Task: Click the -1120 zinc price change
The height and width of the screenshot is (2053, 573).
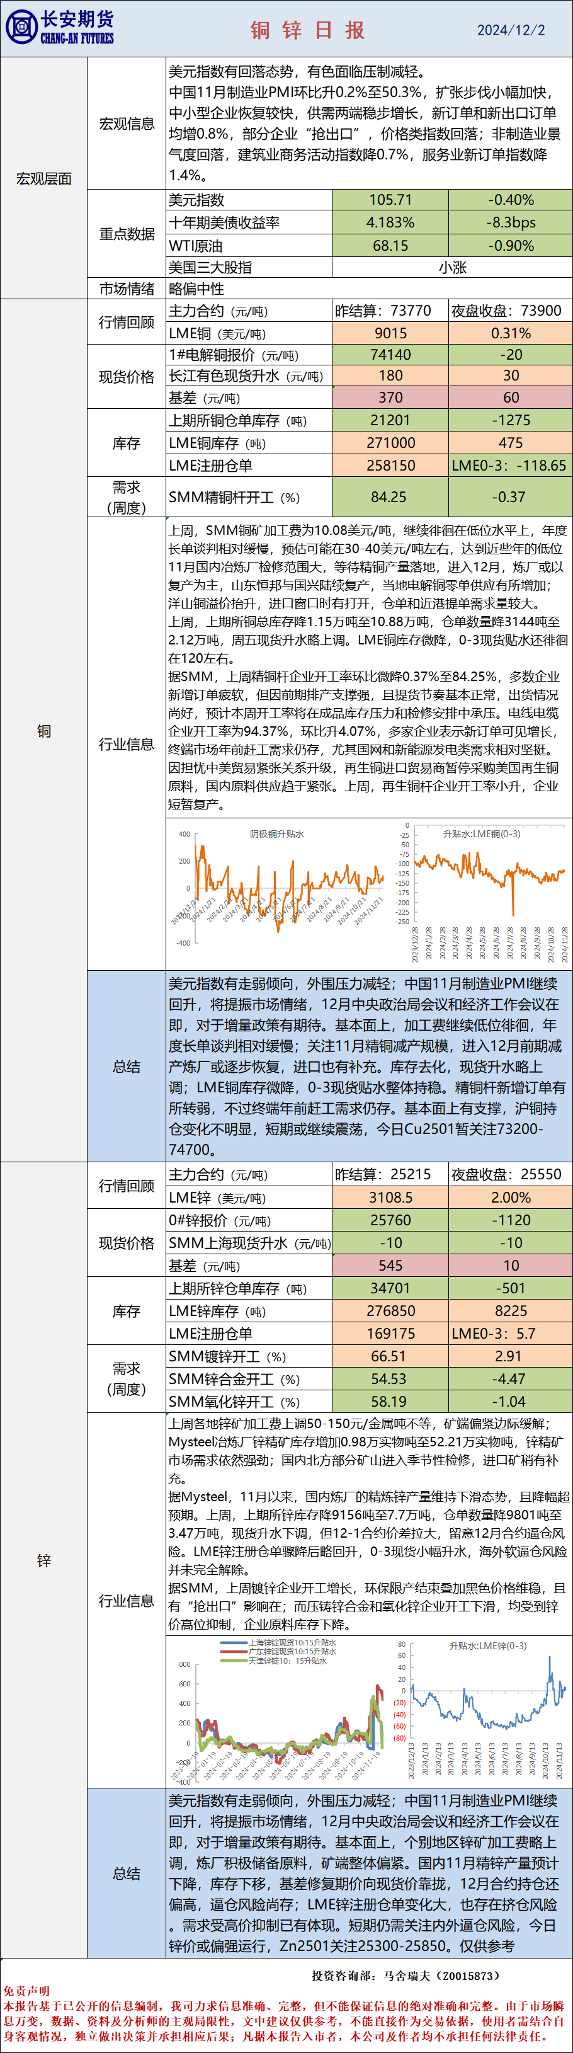Action: [x=511, y=1220]
